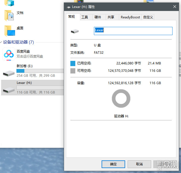Click the Lexar (H:) label in Explorer

point(24,83)
